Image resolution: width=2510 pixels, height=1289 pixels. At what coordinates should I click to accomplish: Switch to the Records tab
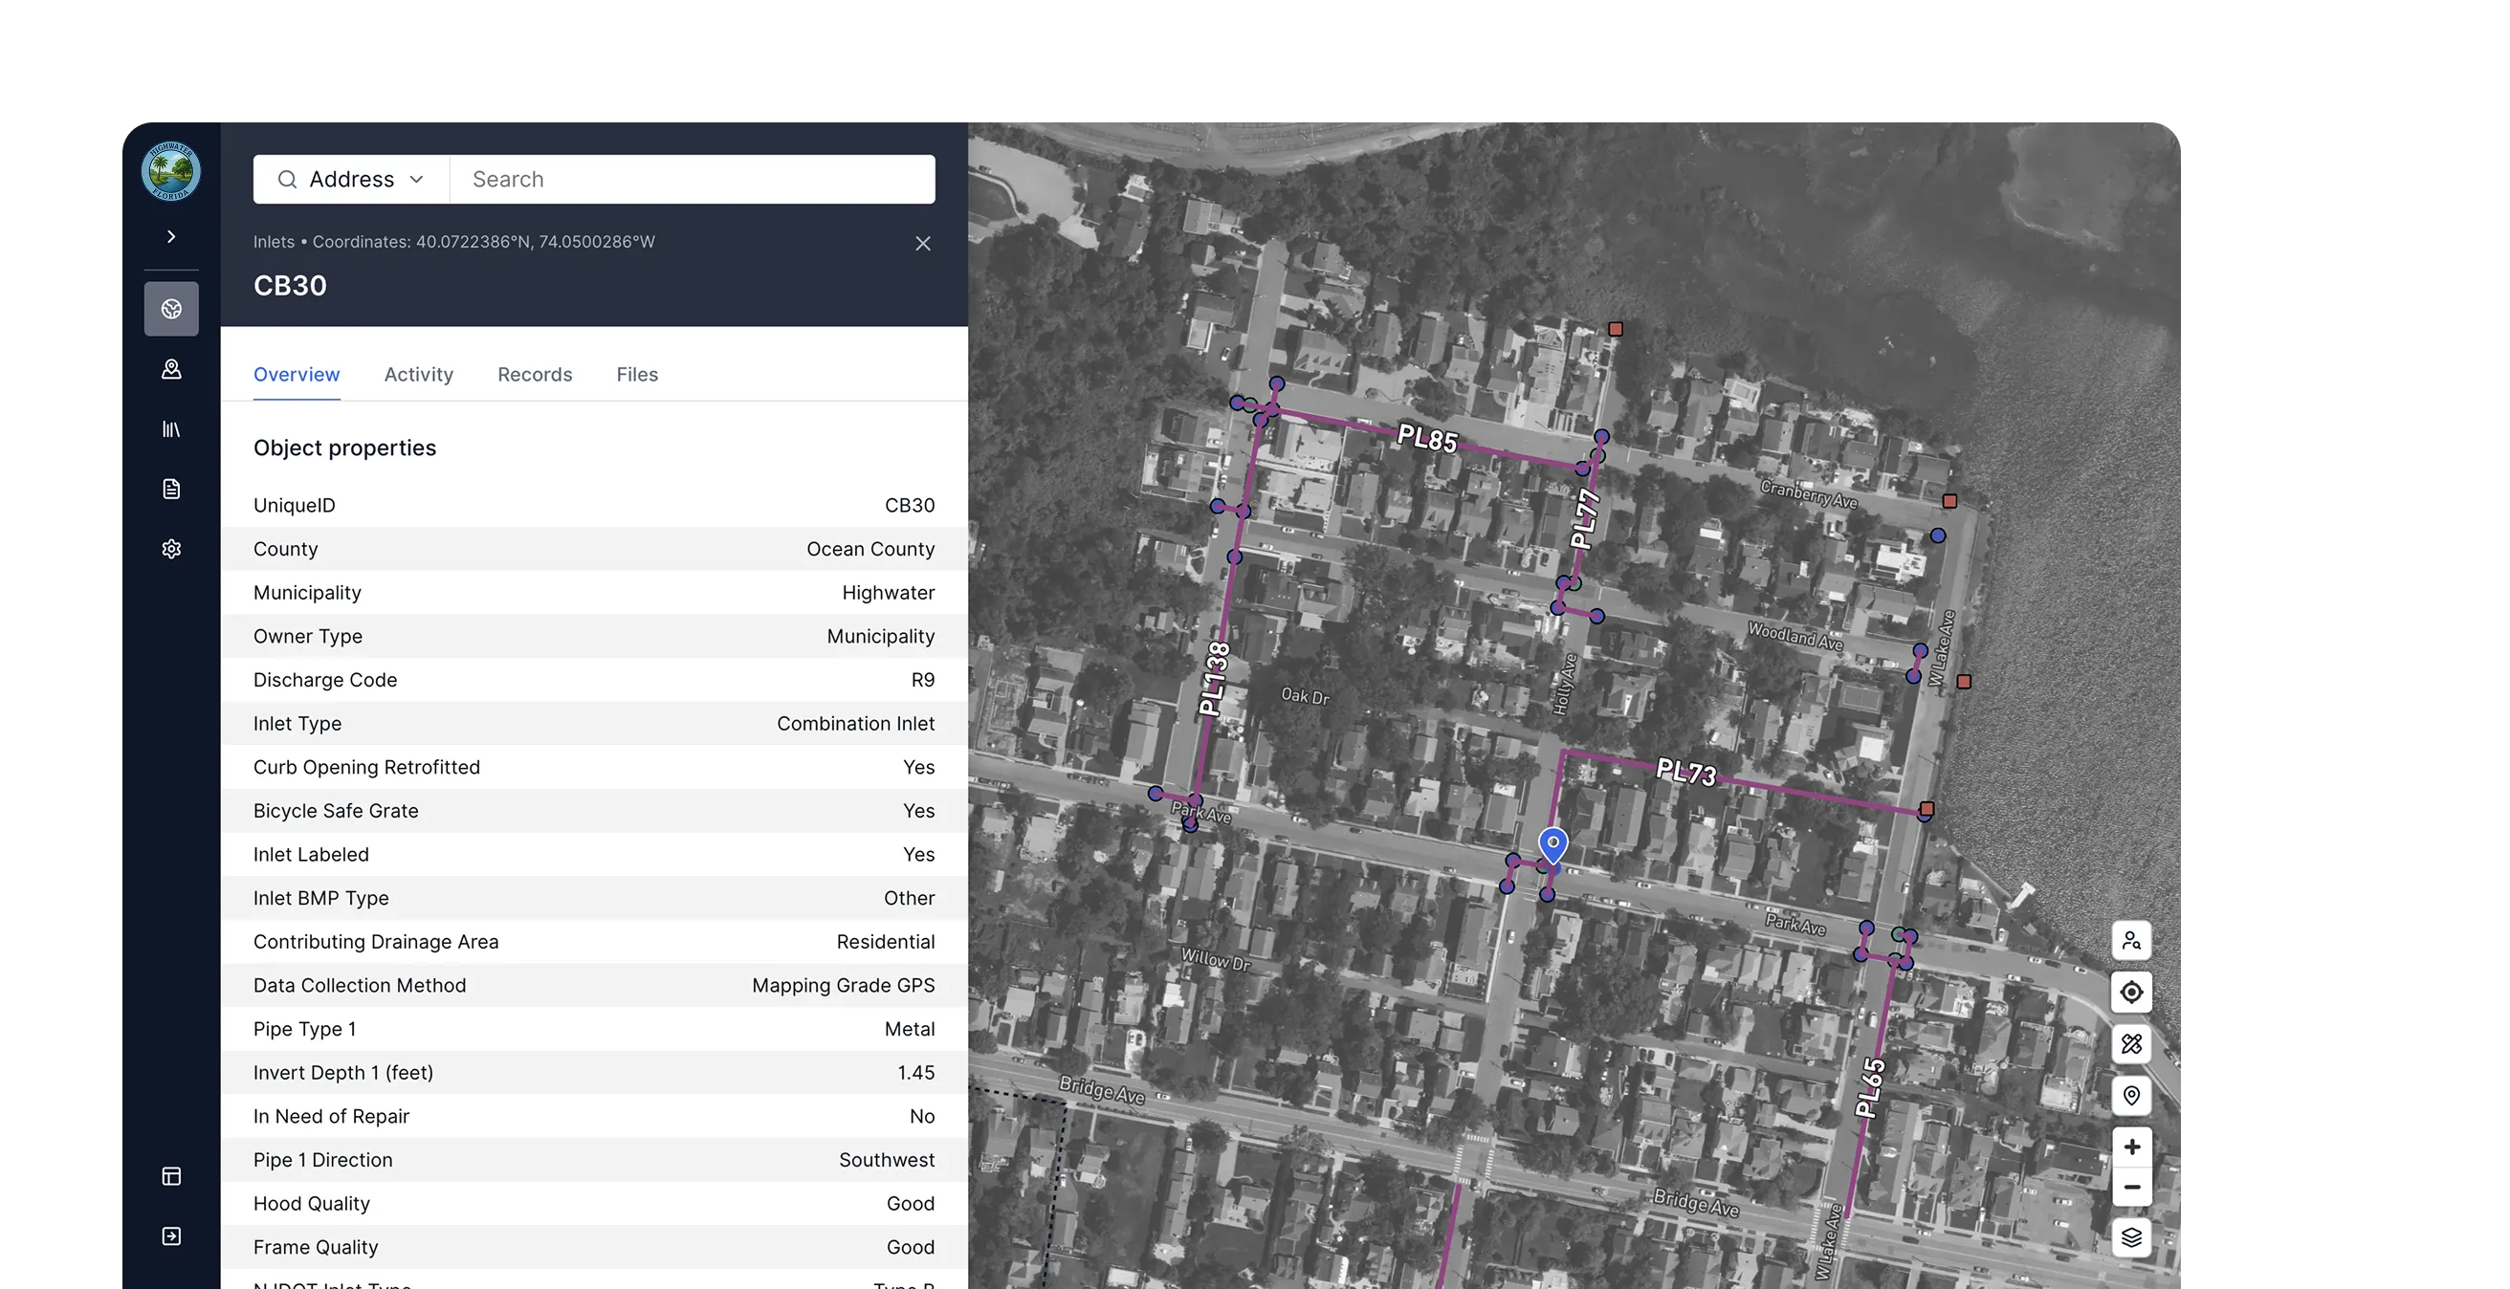click(535, 375)
